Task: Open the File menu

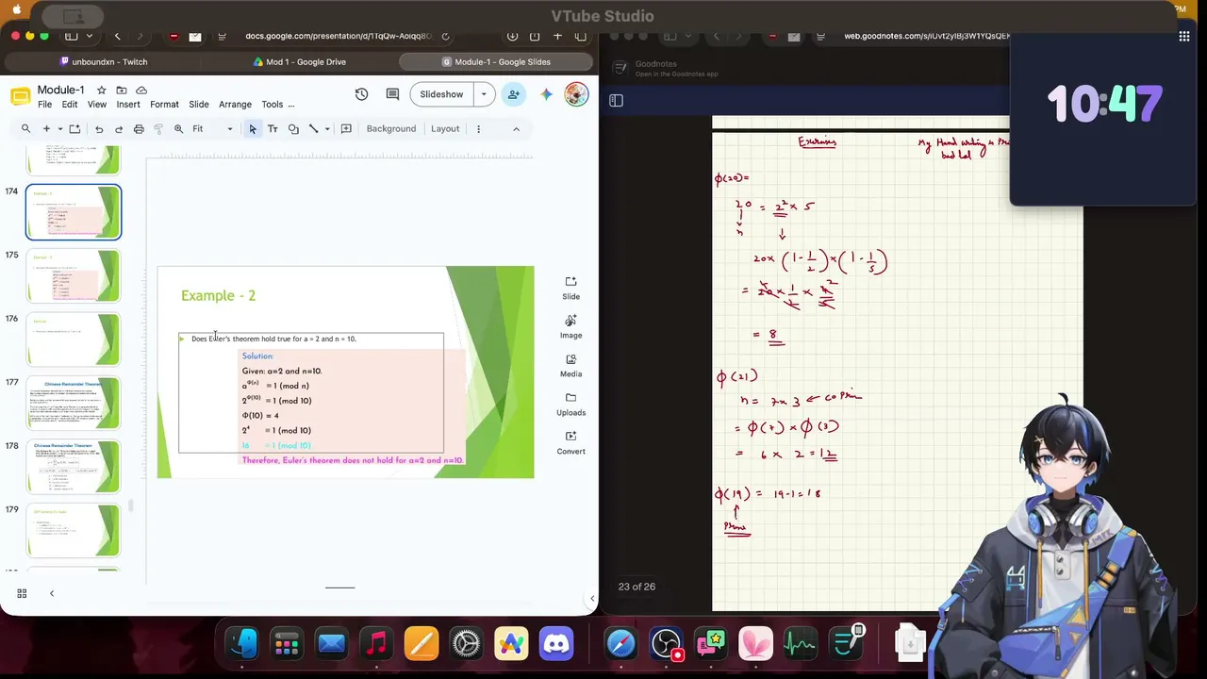Action: [44, 105]
